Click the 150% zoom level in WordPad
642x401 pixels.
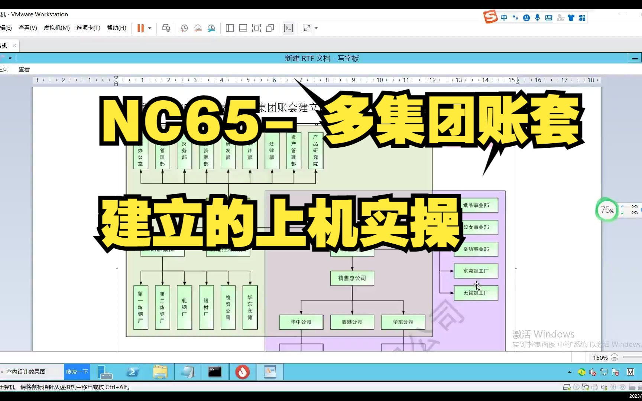tap(600, 358)
